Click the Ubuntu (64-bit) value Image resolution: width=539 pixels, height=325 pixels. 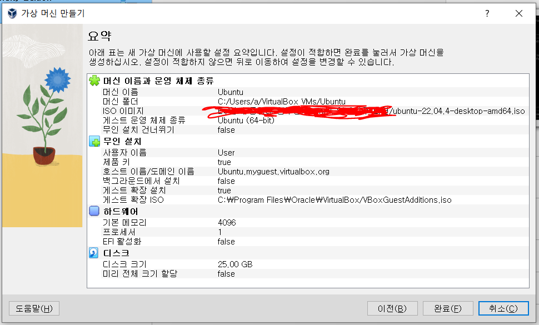pos(246,120)
